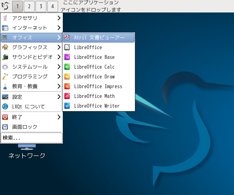Switch to workspace 4
The height and width of the screenshot is (195, 234).
point(53,6)
